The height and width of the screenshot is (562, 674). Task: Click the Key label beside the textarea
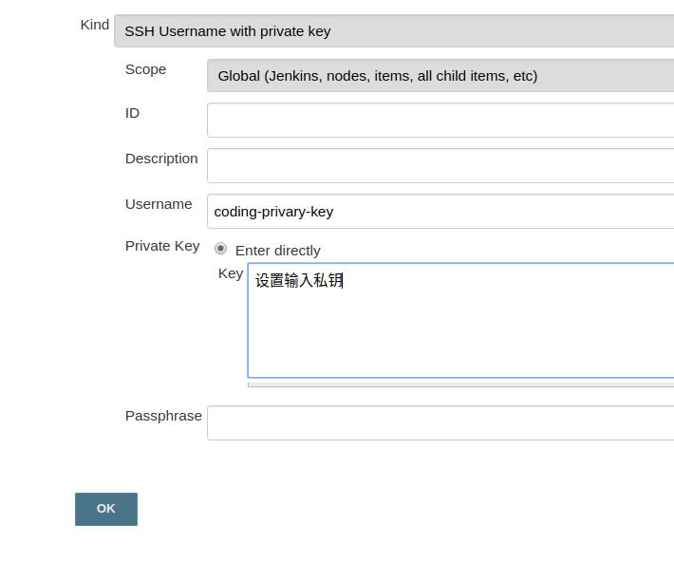[231, 273]
